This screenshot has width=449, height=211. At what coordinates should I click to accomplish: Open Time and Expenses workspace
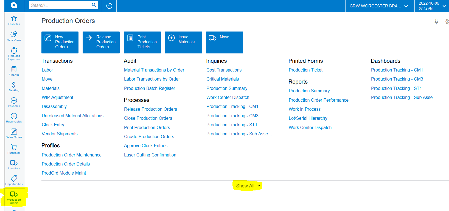[x=14, y=53]
